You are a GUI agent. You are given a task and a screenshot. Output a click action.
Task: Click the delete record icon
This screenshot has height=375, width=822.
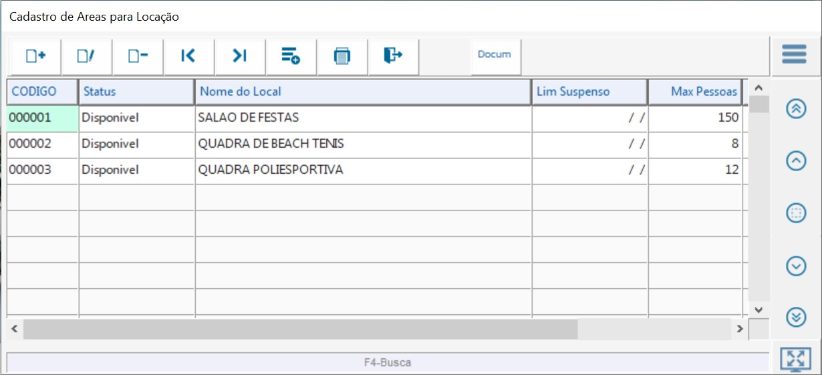[138, 57]
